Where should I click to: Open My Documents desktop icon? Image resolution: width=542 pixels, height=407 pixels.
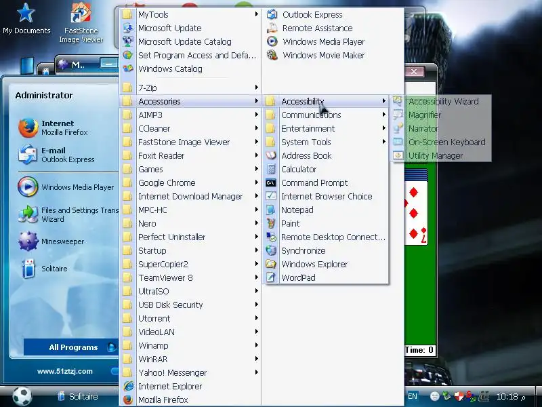coord(26,19)
